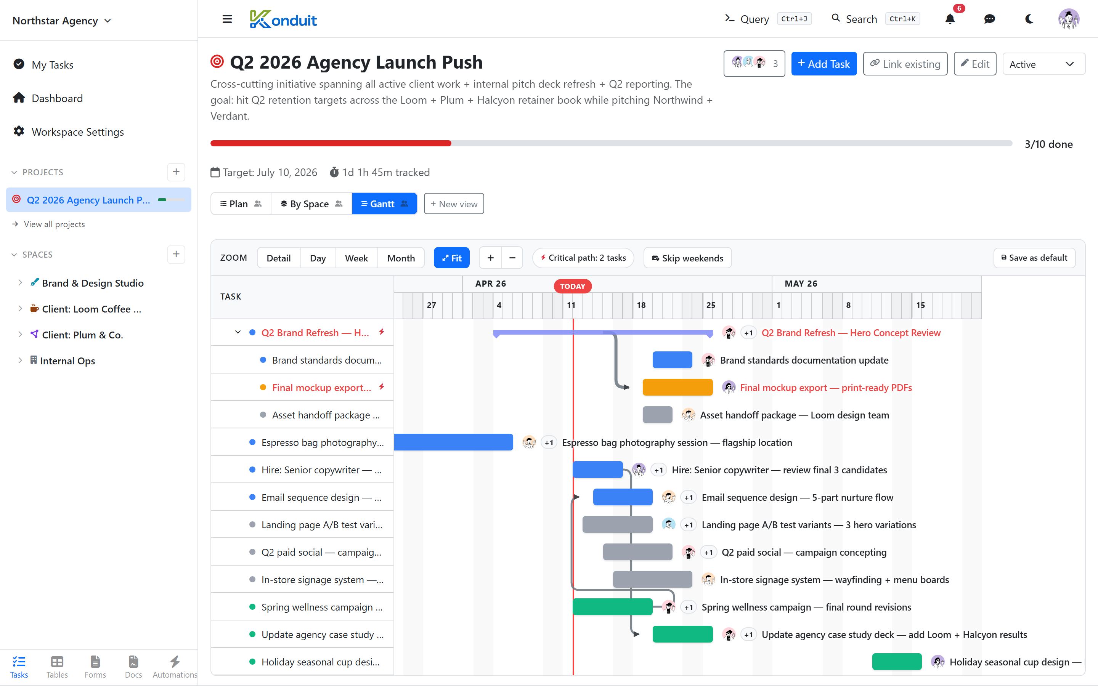
Task: Open Landing page A/B test vari... task row
Action: tap(302, 524)
